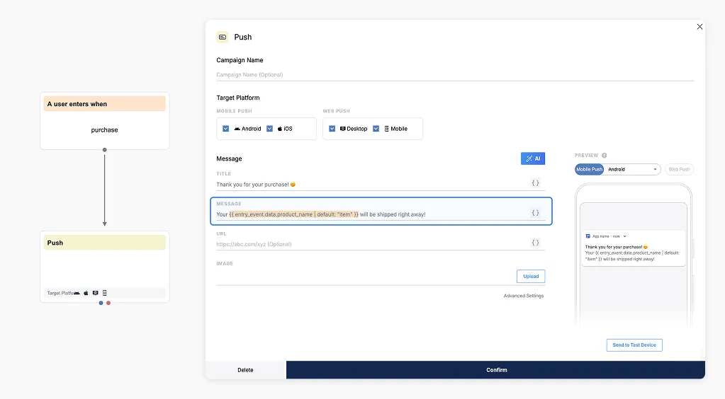Click the Mobile phone icon in Web Push
725x399 pixels.
coord(386,129)
